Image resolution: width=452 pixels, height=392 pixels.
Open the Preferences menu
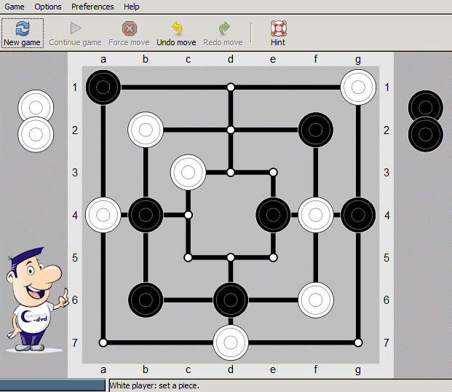92,7
